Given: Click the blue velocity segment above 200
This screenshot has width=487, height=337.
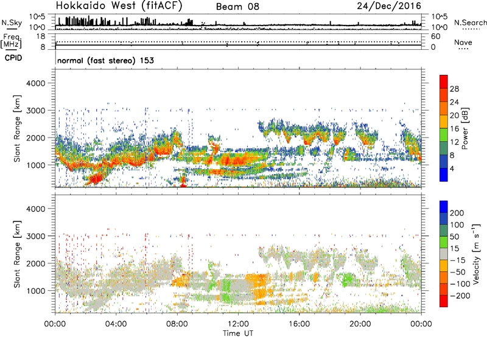Looking at the screenshot, I should pos(444,207).
